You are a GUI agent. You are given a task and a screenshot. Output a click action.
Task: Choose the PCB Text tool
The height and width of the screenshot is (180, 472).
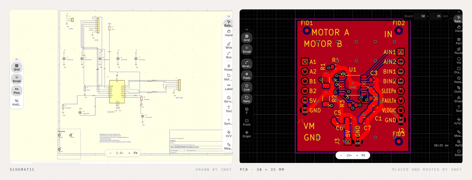pos(458,109)
